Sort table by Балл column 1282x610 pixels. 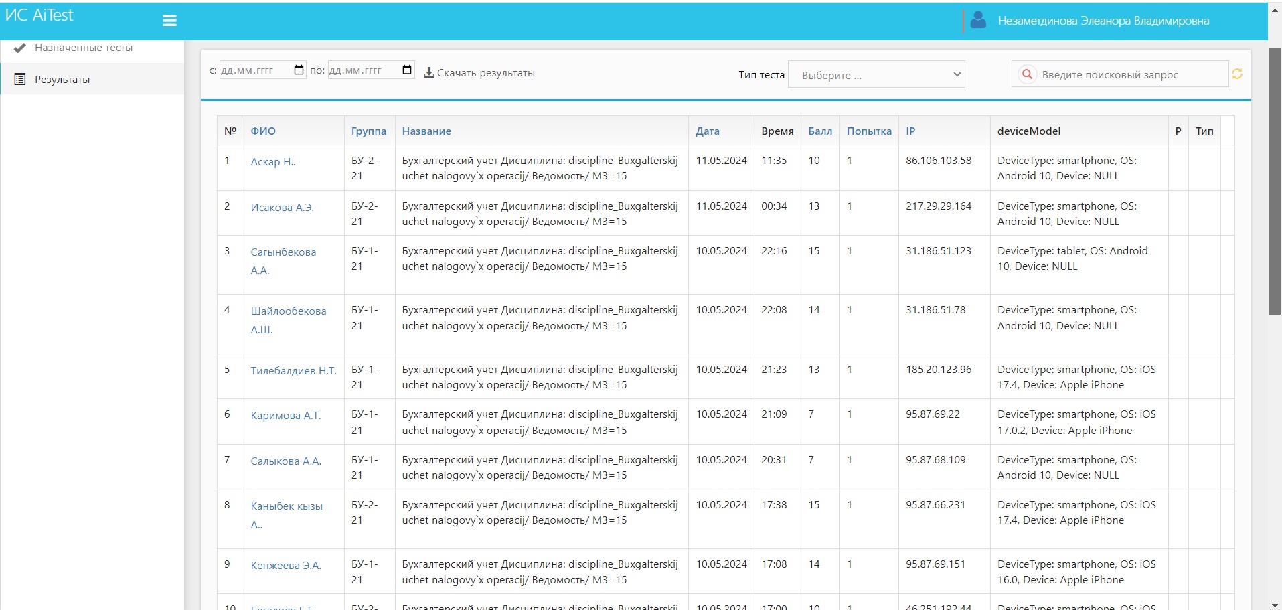tap(820, 131)
